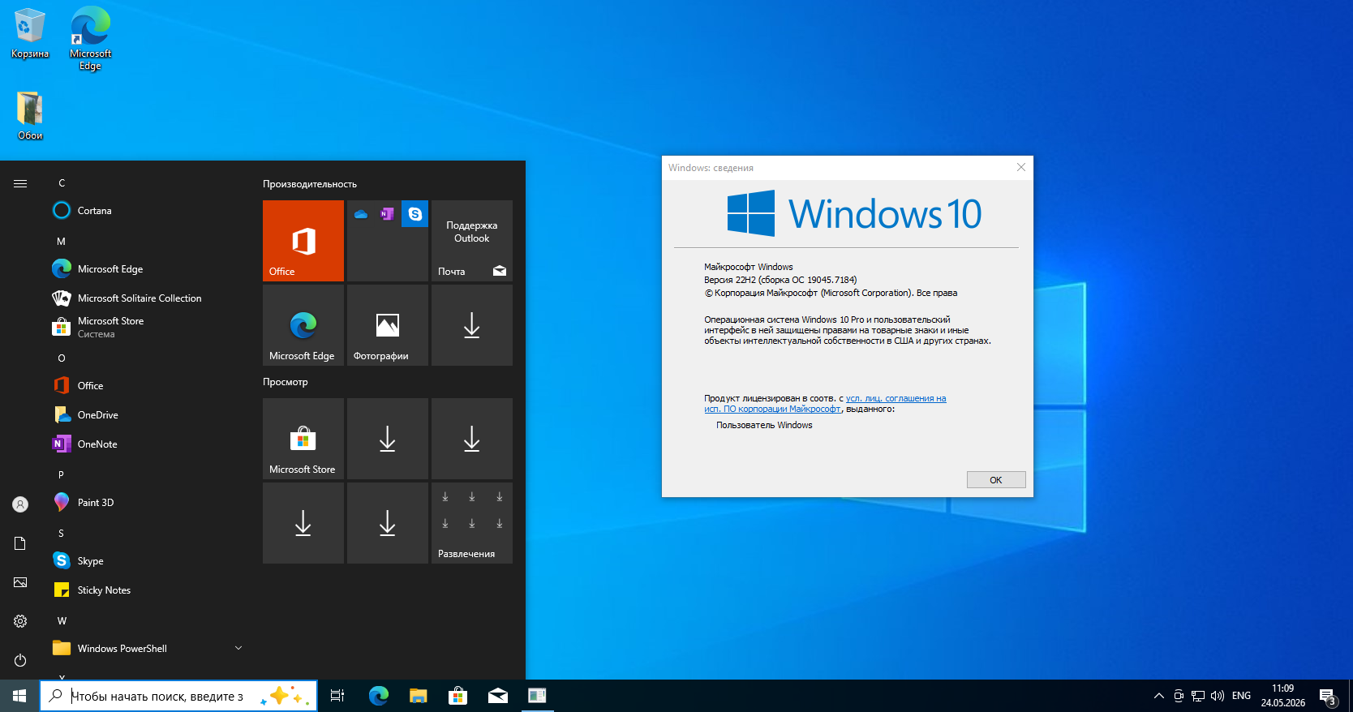The height and width of the screenshot is (712, 1353).
Task: Click the letter M section header
Action: click(61, 242)
